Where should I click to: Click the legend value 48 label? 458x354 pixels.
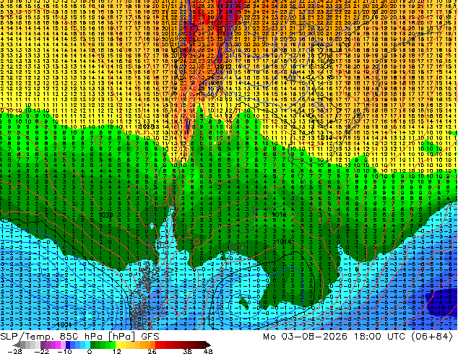[x=208, y=351]
